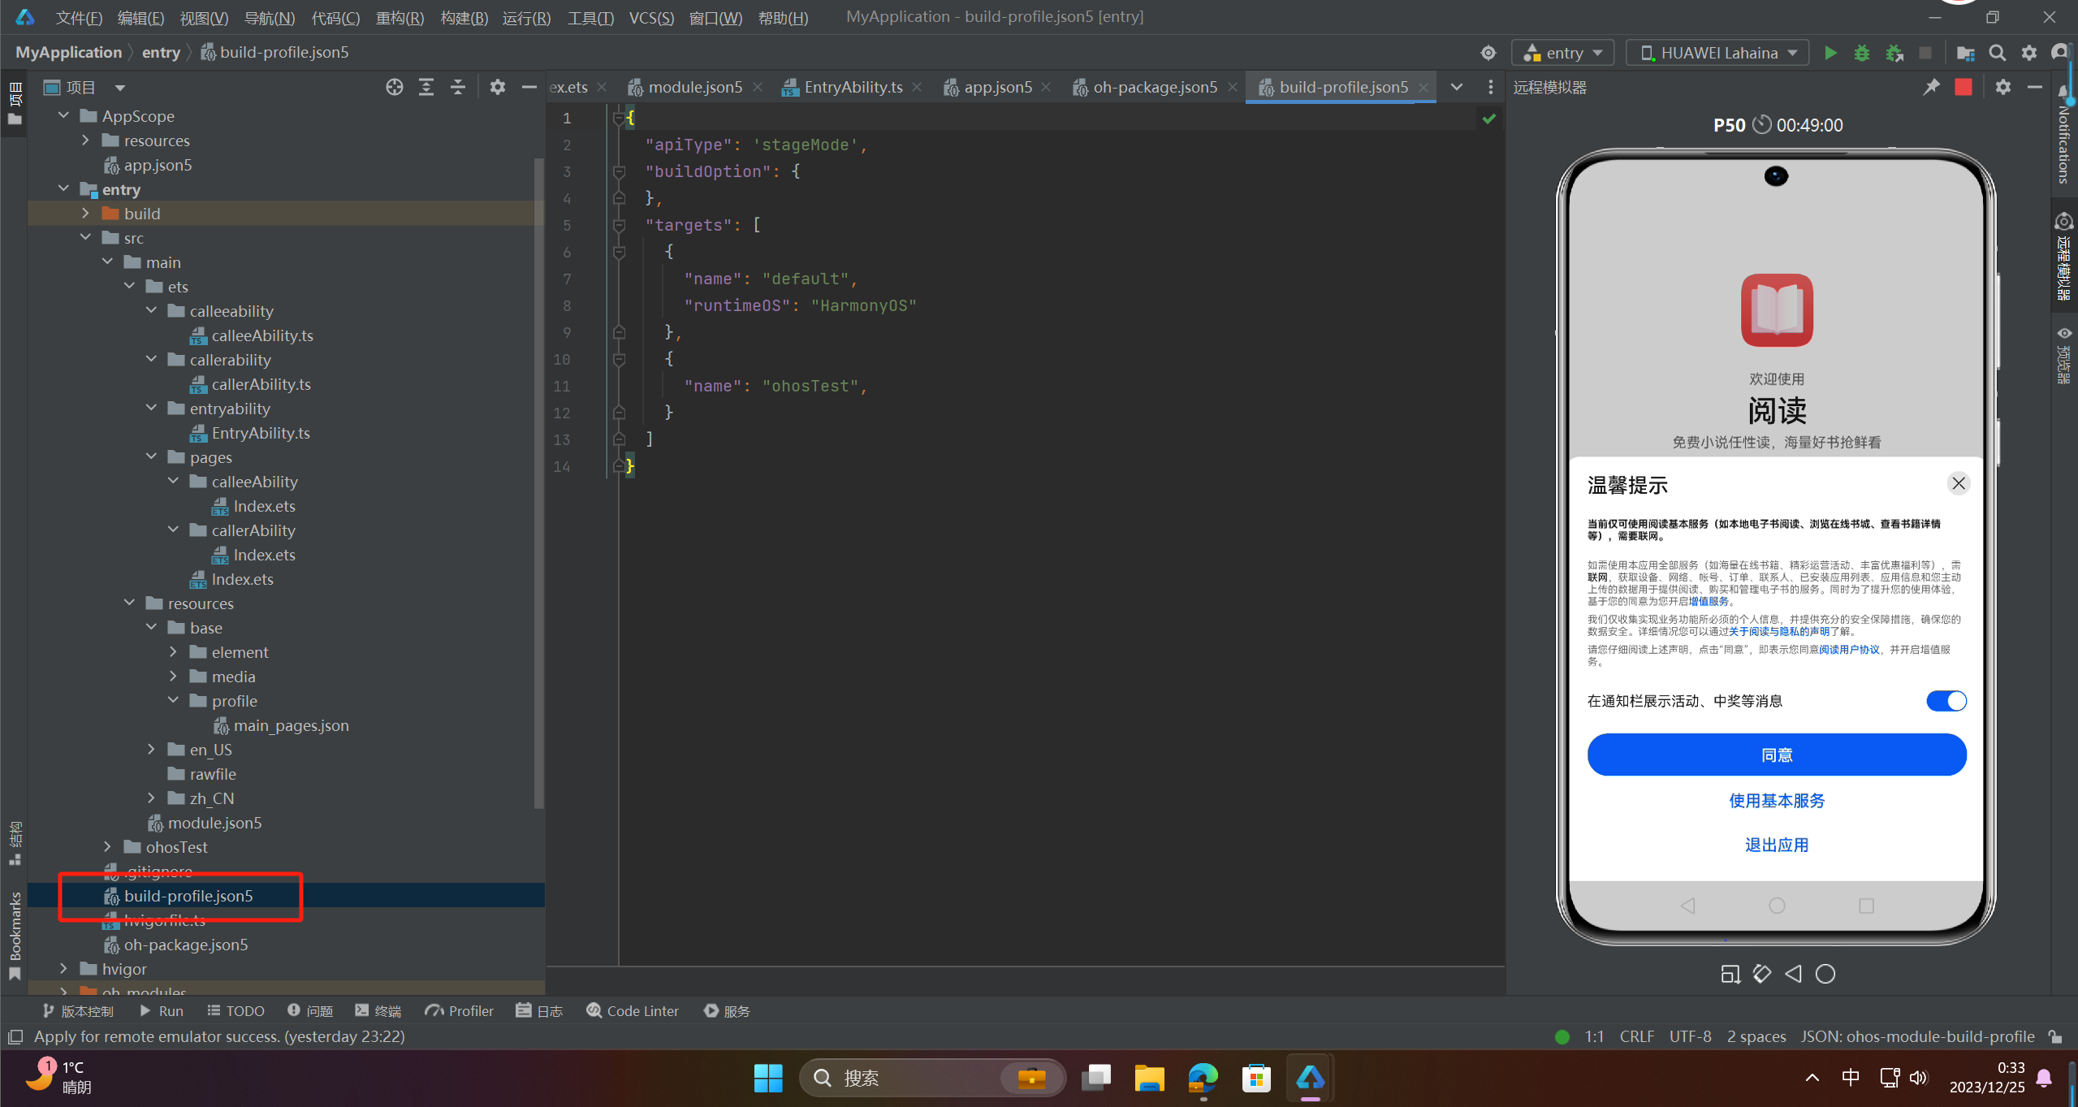Image resolution: width=2078 pixels, height=1107 pixels.
Task: Tap the blue 同意 agree button
Action: pyautogui.click(x=1777, y=755)
